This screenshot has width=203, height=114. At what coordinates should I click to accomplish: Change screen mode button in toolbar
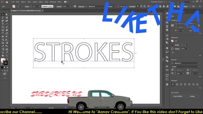[x=5, y=74]
